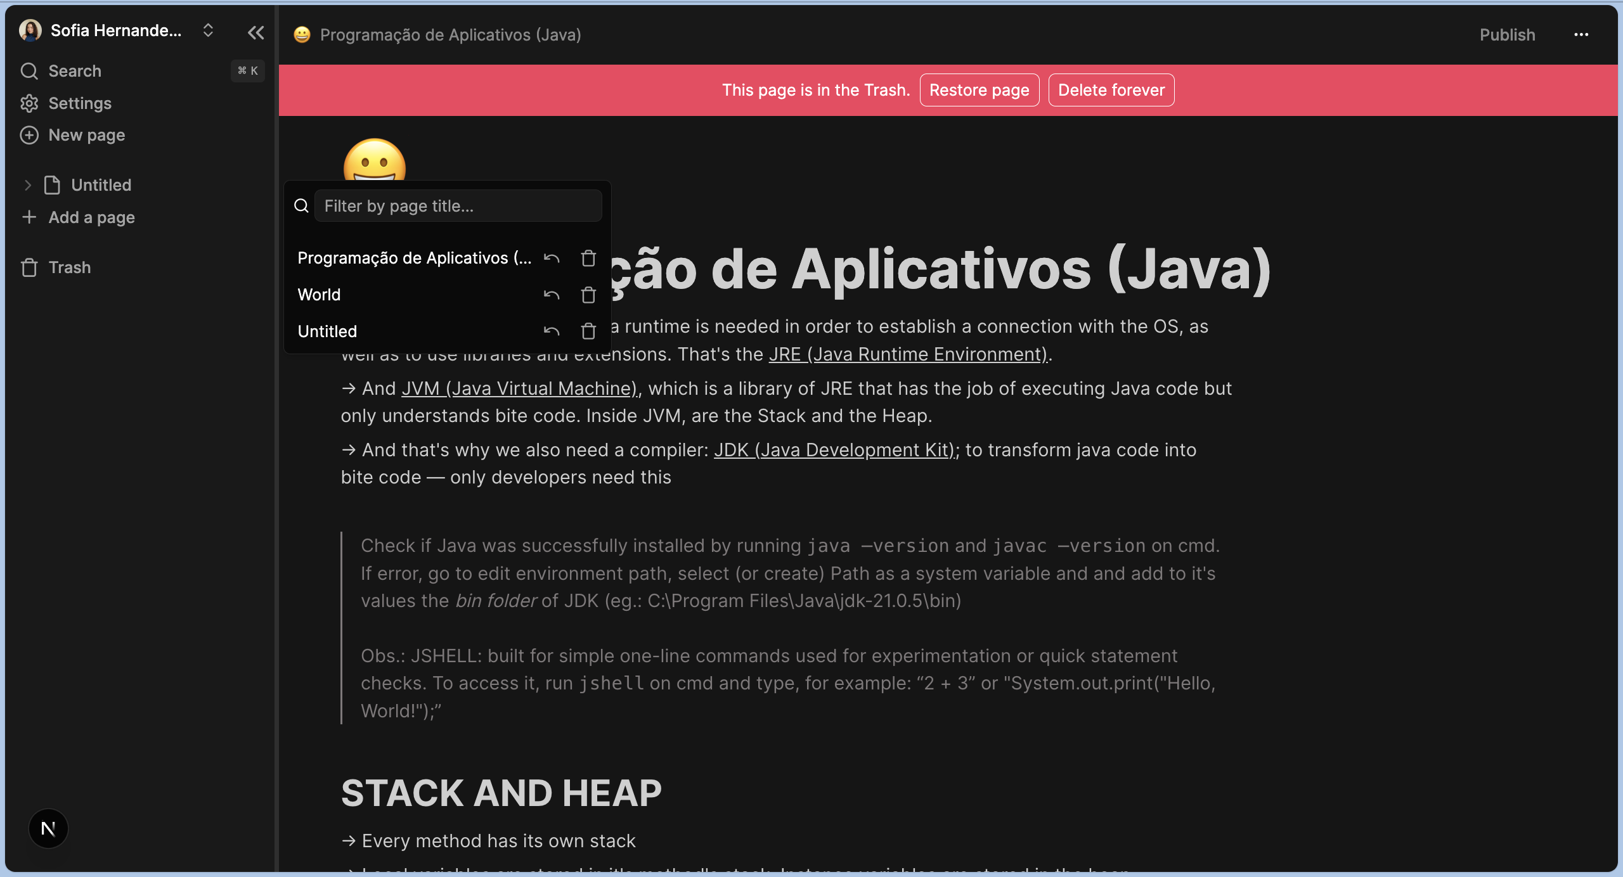Viewport: 1623px width, 877px height.
Task: Click trash icon beside Programação de Aplicativos
Action: pyautogui.click(x=588, y=258)
